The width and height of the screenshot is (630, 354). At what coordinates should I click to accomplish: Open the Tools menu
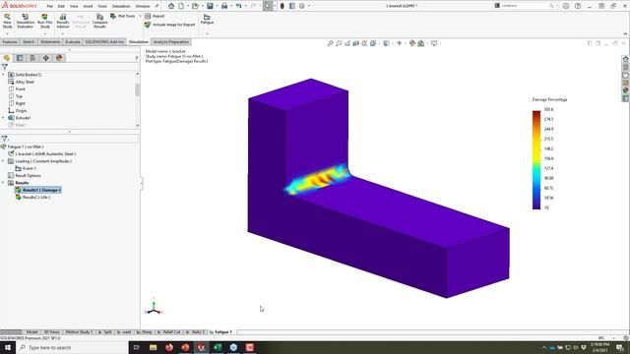[x=102, y=6]
